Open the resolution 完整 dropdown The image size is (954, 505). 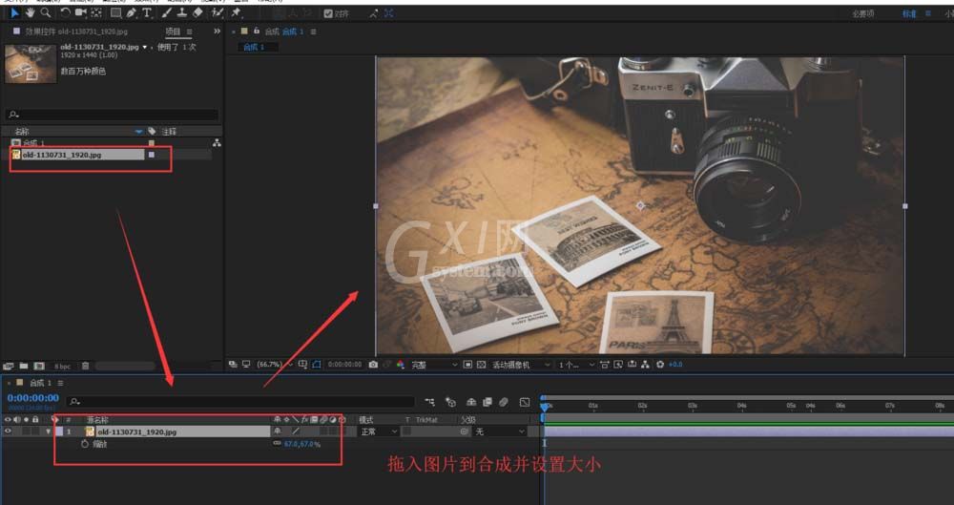(434, 365)
